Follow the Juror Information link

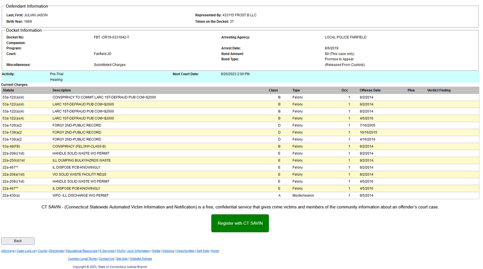coord(138,251)
